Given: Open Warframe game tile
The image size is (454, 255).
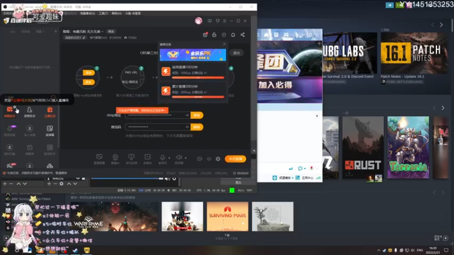Looking at the screenshot, I should pos(115,216).
